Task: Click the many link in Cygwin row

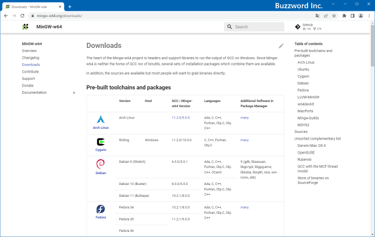Action: coord(244,140)
